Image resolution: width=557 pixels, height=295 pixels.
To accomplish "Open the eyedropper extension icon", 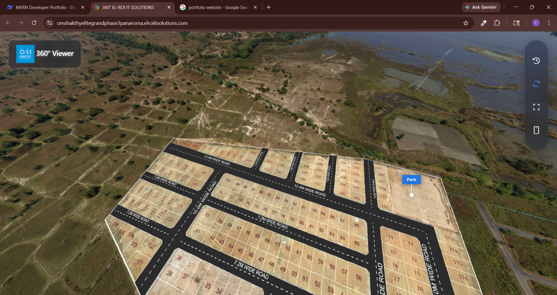I will (x=484, y=23).
